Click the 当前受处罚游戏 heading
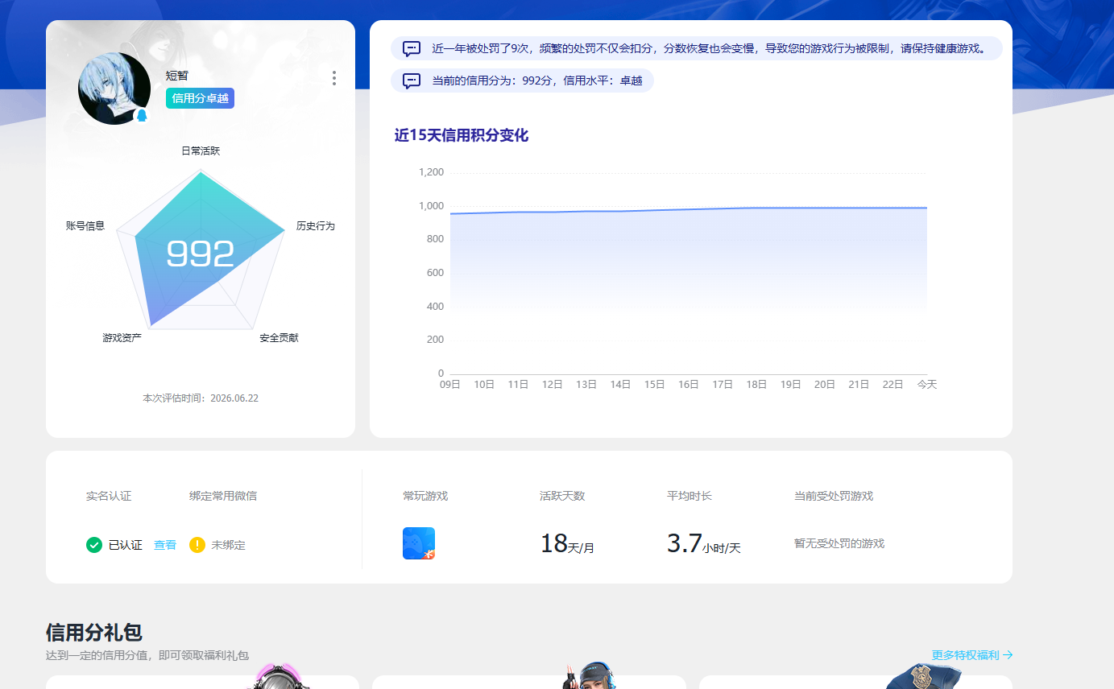The width and height of the screenshot is (1114, 689). pyautogui.click(x=834, y=496)
